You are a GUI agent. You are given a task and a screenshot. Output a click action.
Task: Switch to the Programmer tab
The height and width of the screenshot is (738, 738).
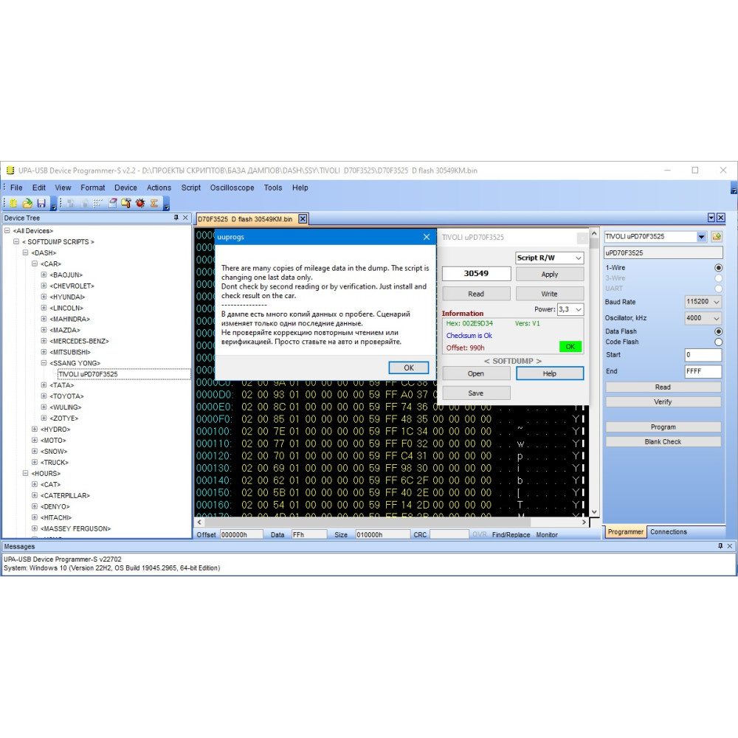coord(625,532)
